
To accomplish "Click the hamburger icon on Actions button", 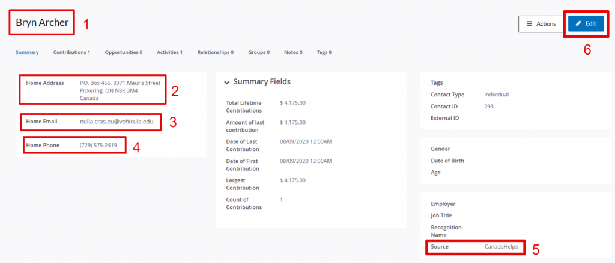I will pyautogui.click(x=529, y=23).
